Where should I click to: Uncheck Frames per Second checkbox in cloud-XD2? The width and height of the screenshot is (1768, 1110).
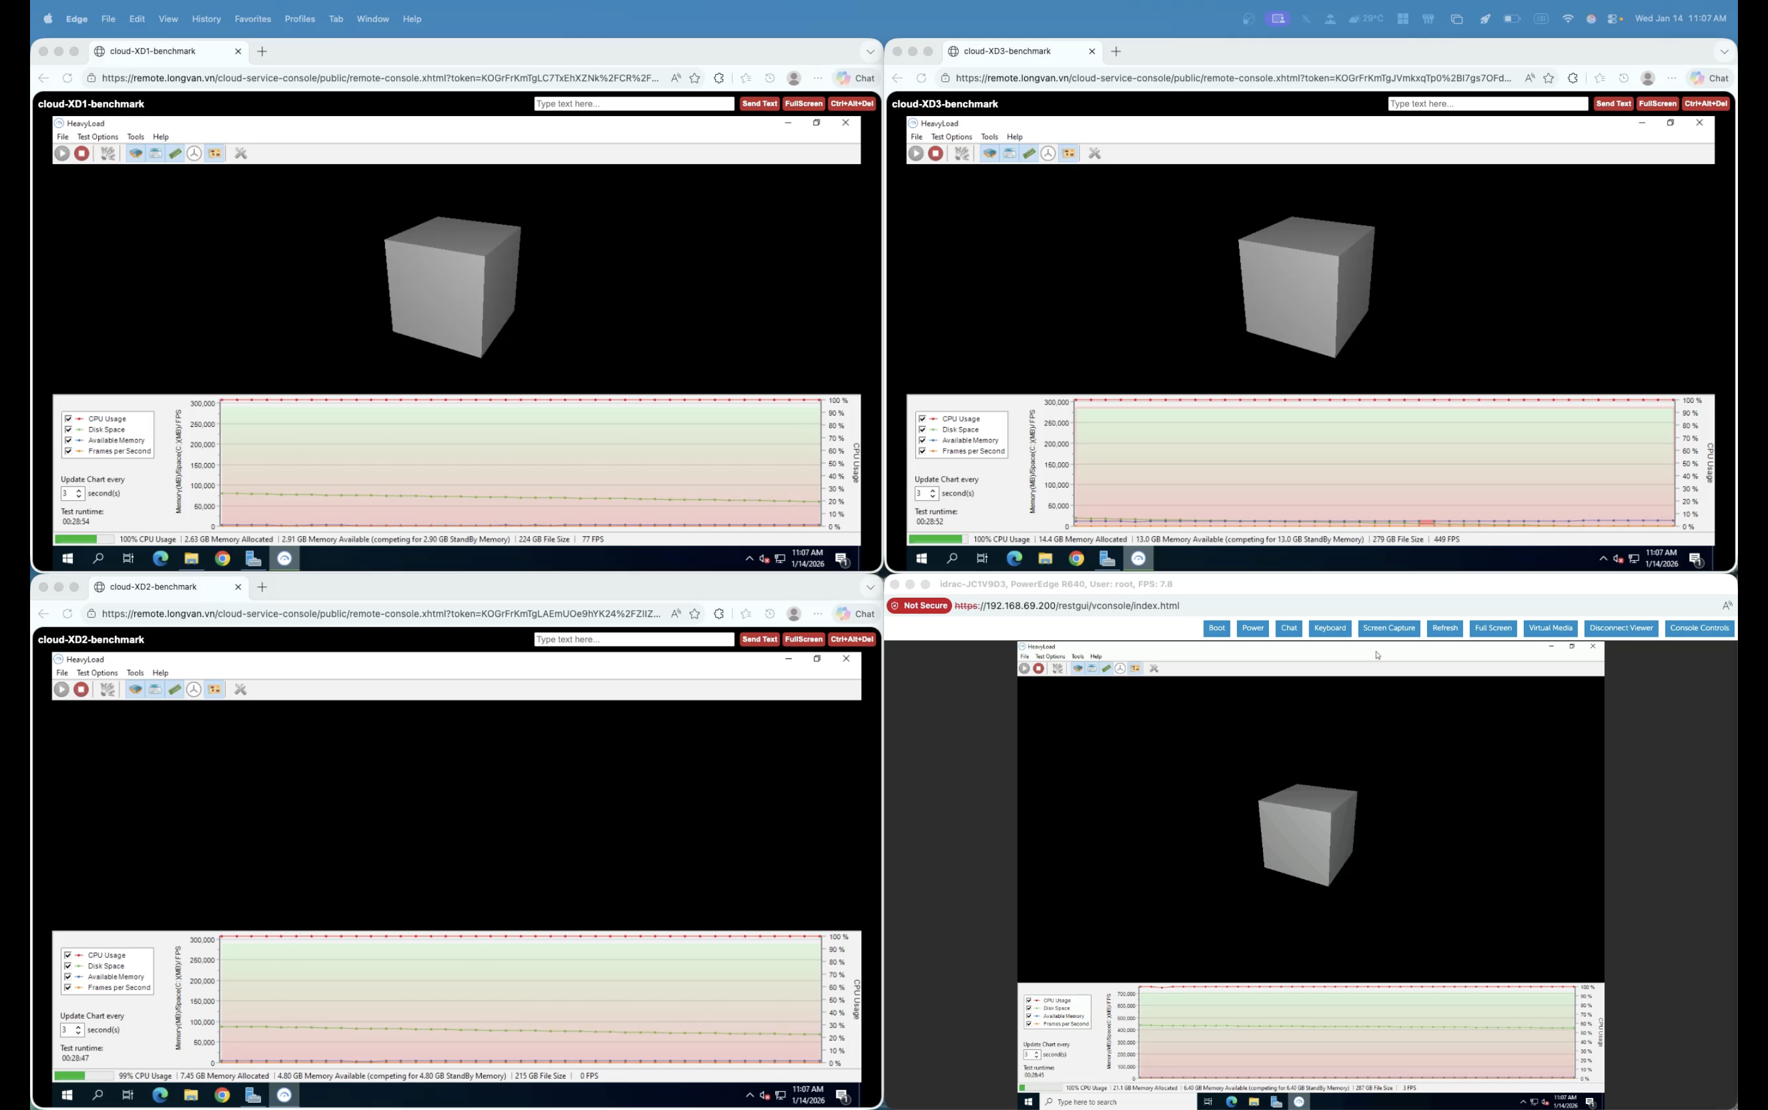point(69,987)
